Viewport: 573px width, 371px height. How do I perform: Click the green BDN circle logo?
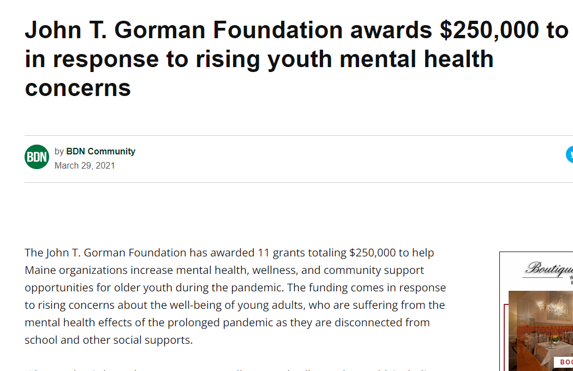(37, 157)
